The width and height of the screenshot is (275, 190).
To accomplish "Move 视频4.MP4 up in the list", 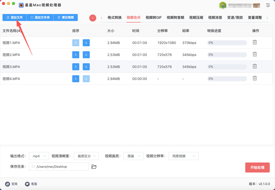I will (76, 79).
